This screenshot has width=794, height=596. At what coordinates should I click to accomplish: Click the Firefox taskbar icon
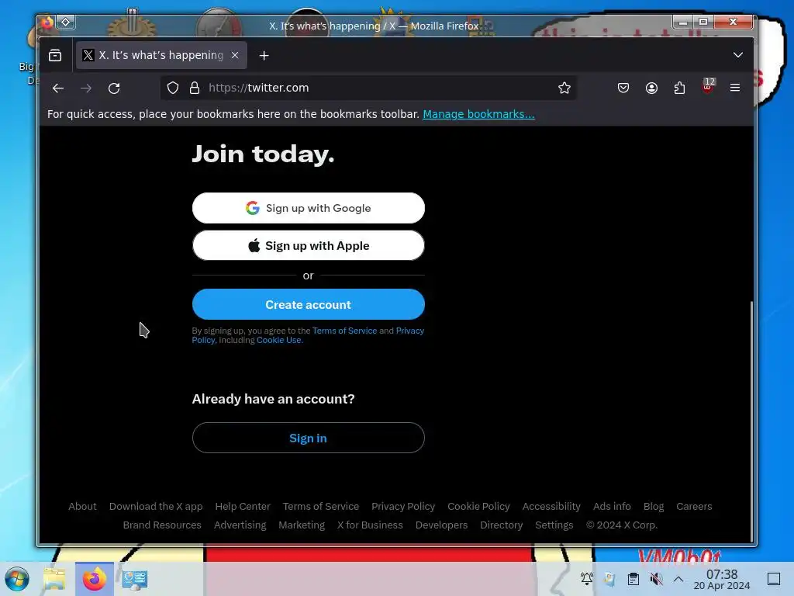click(94, 579)
